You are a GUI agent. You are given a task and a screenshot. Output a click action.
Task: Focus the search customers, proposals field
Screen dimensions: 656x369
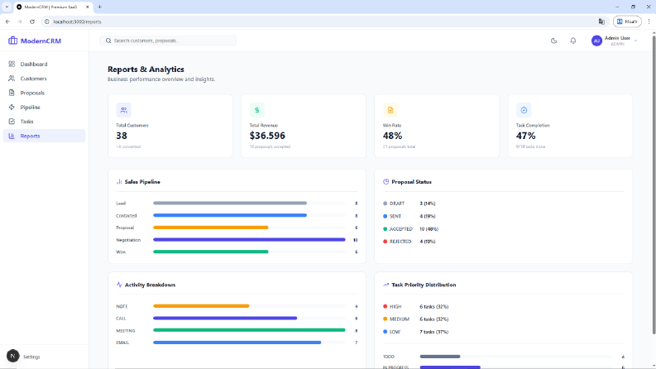(168, 41)
